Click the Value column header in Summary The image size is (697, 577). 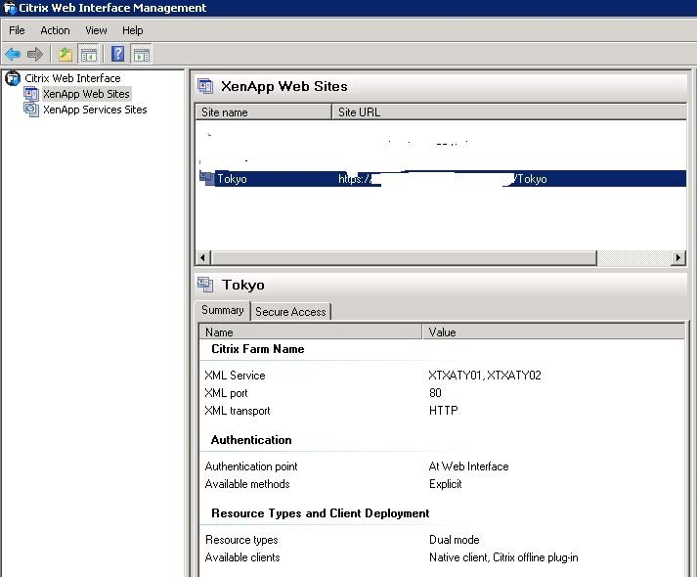(x=553, y=332)
